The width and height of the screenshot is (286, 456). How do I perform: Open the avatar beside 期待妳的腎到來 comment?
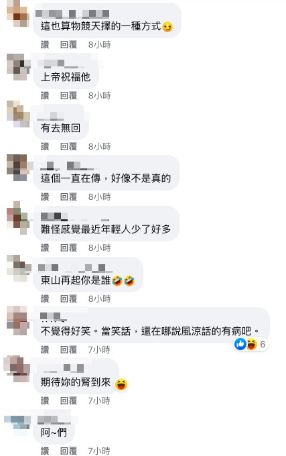click(x=17, y=369)
